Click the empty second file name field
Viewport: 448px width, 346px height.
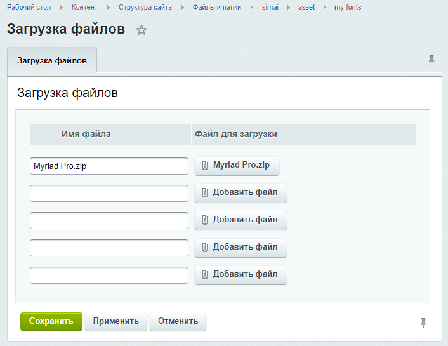(109, 193)
